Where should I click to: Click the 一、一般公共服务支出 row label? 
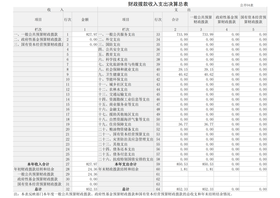(116, 35)
